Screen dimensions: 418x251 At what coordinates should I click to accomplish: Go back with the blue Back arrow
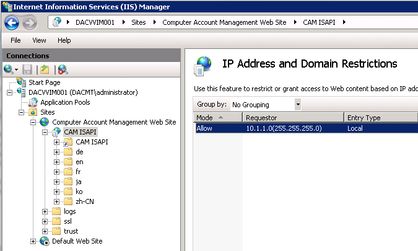(x=12, y=23)
